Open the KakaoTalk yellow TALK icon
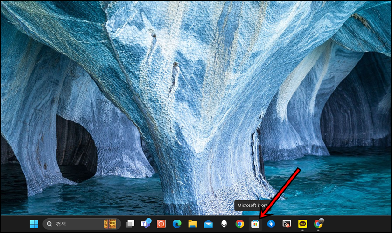This screenshot has width=392, height=233. click(x=302, y=224)
